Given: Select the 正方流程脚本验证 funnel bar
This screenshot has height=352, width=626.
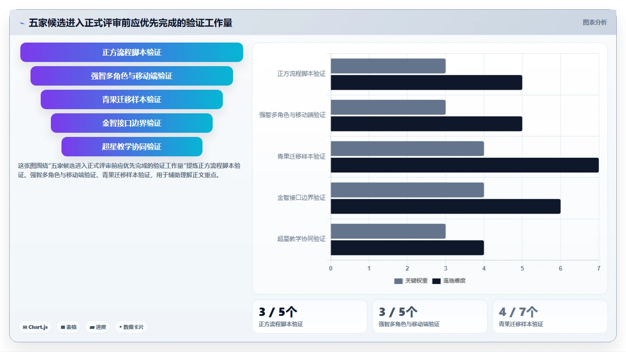Looking at the screenshot, I should [132, 52].
